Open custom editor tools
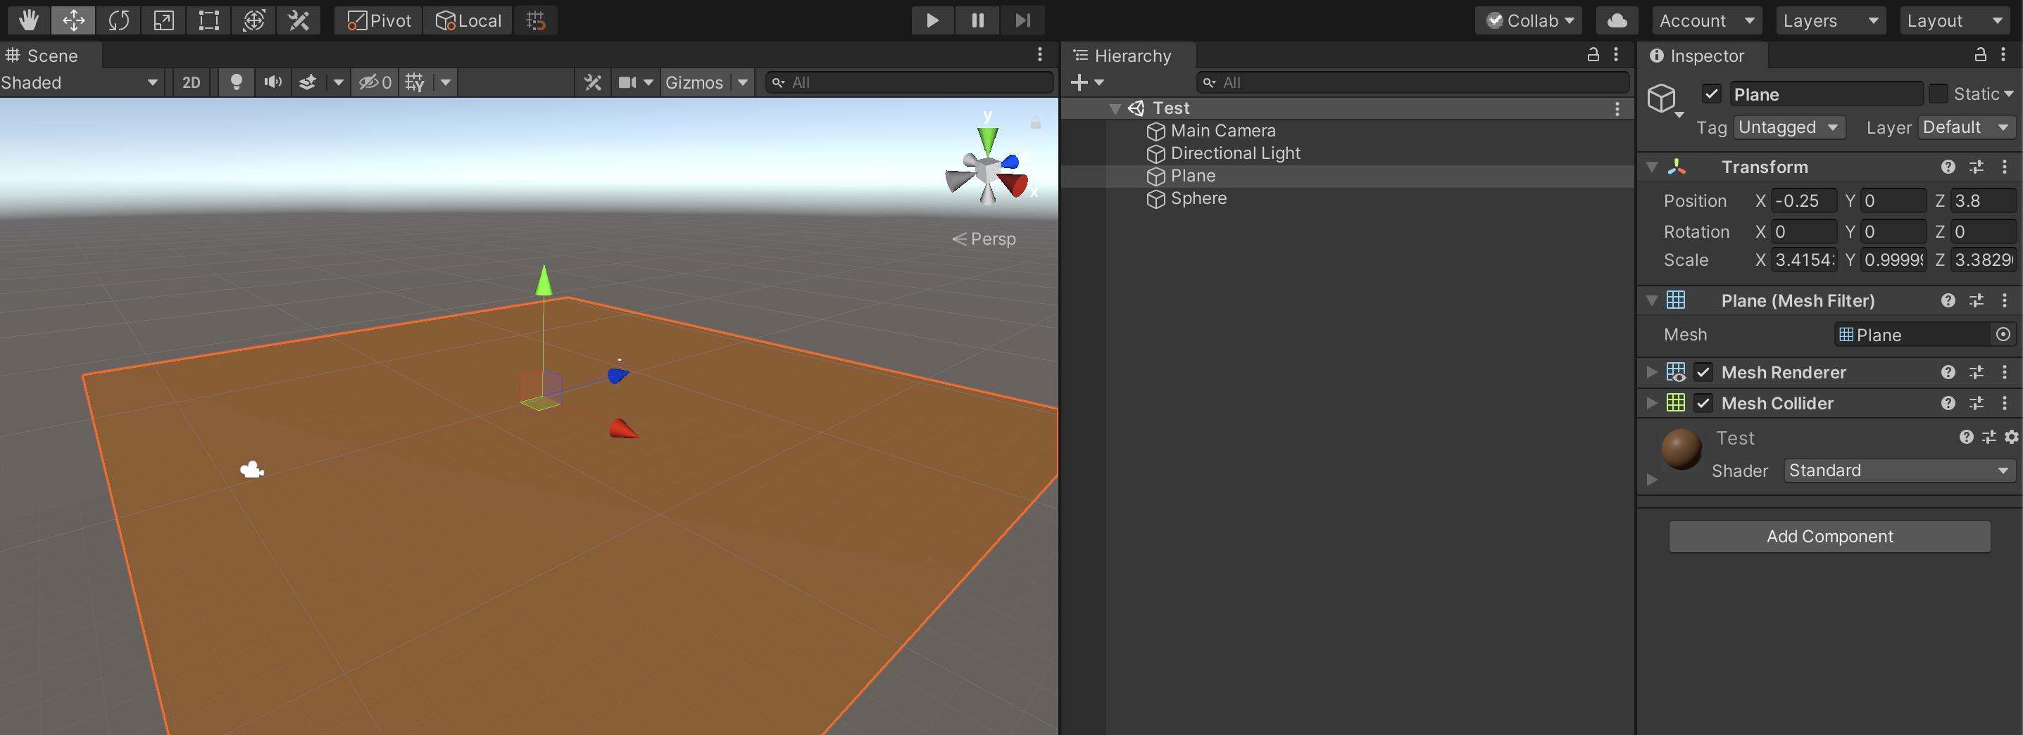Viewport: 2023px width, 735px height. point(299,20)
